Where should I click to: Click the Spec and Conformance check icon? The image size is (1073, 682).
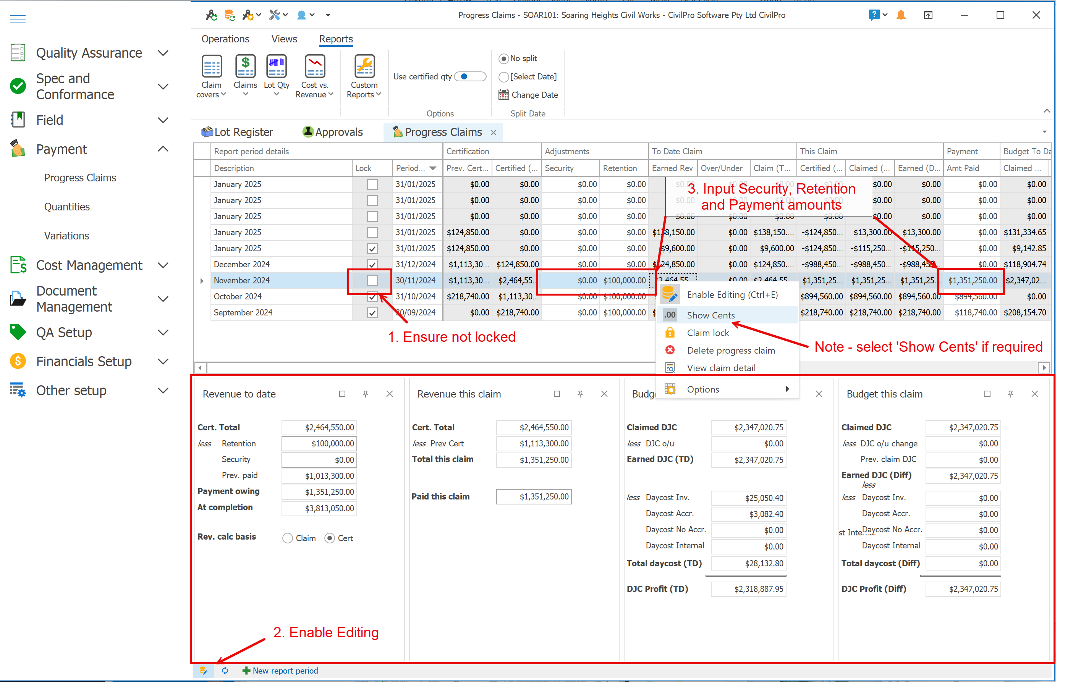(18, 86)
